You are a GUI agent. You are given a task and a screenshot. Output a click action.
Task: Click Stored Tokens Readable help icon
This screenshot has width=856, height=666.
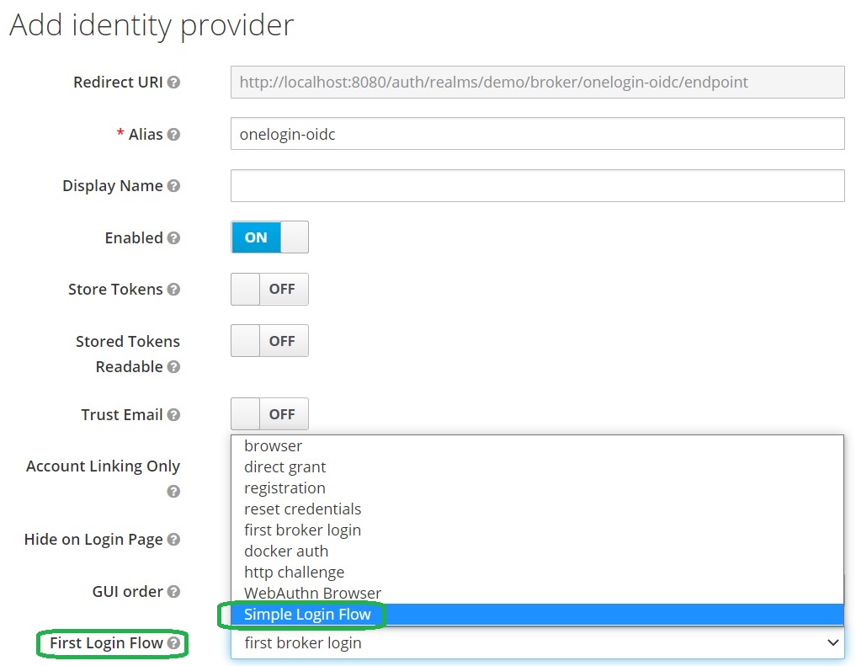[x=173, y=367]
